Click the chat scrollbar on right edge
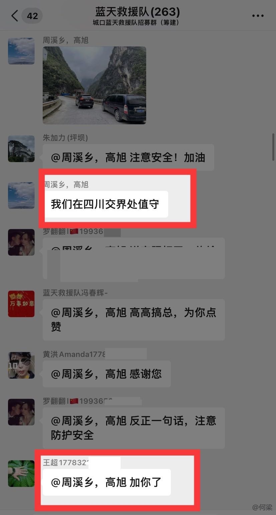Screen dimensions: 276x515 pyautogui.click(x=273, y=147)
